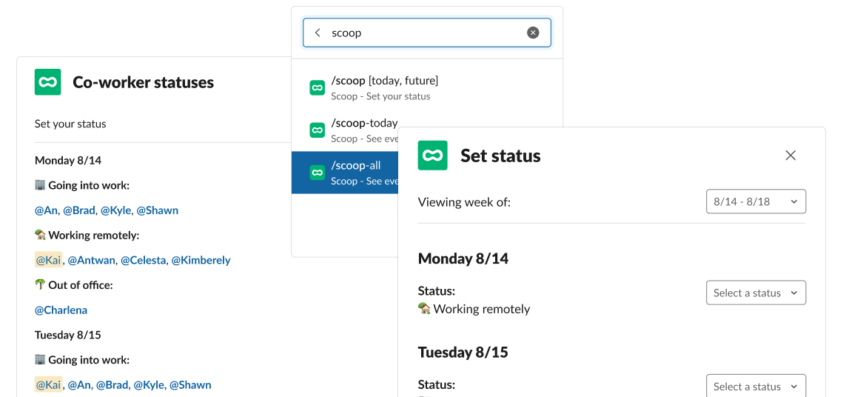Open the week 8/14 - 8/18 dropdown

point(756,201)
